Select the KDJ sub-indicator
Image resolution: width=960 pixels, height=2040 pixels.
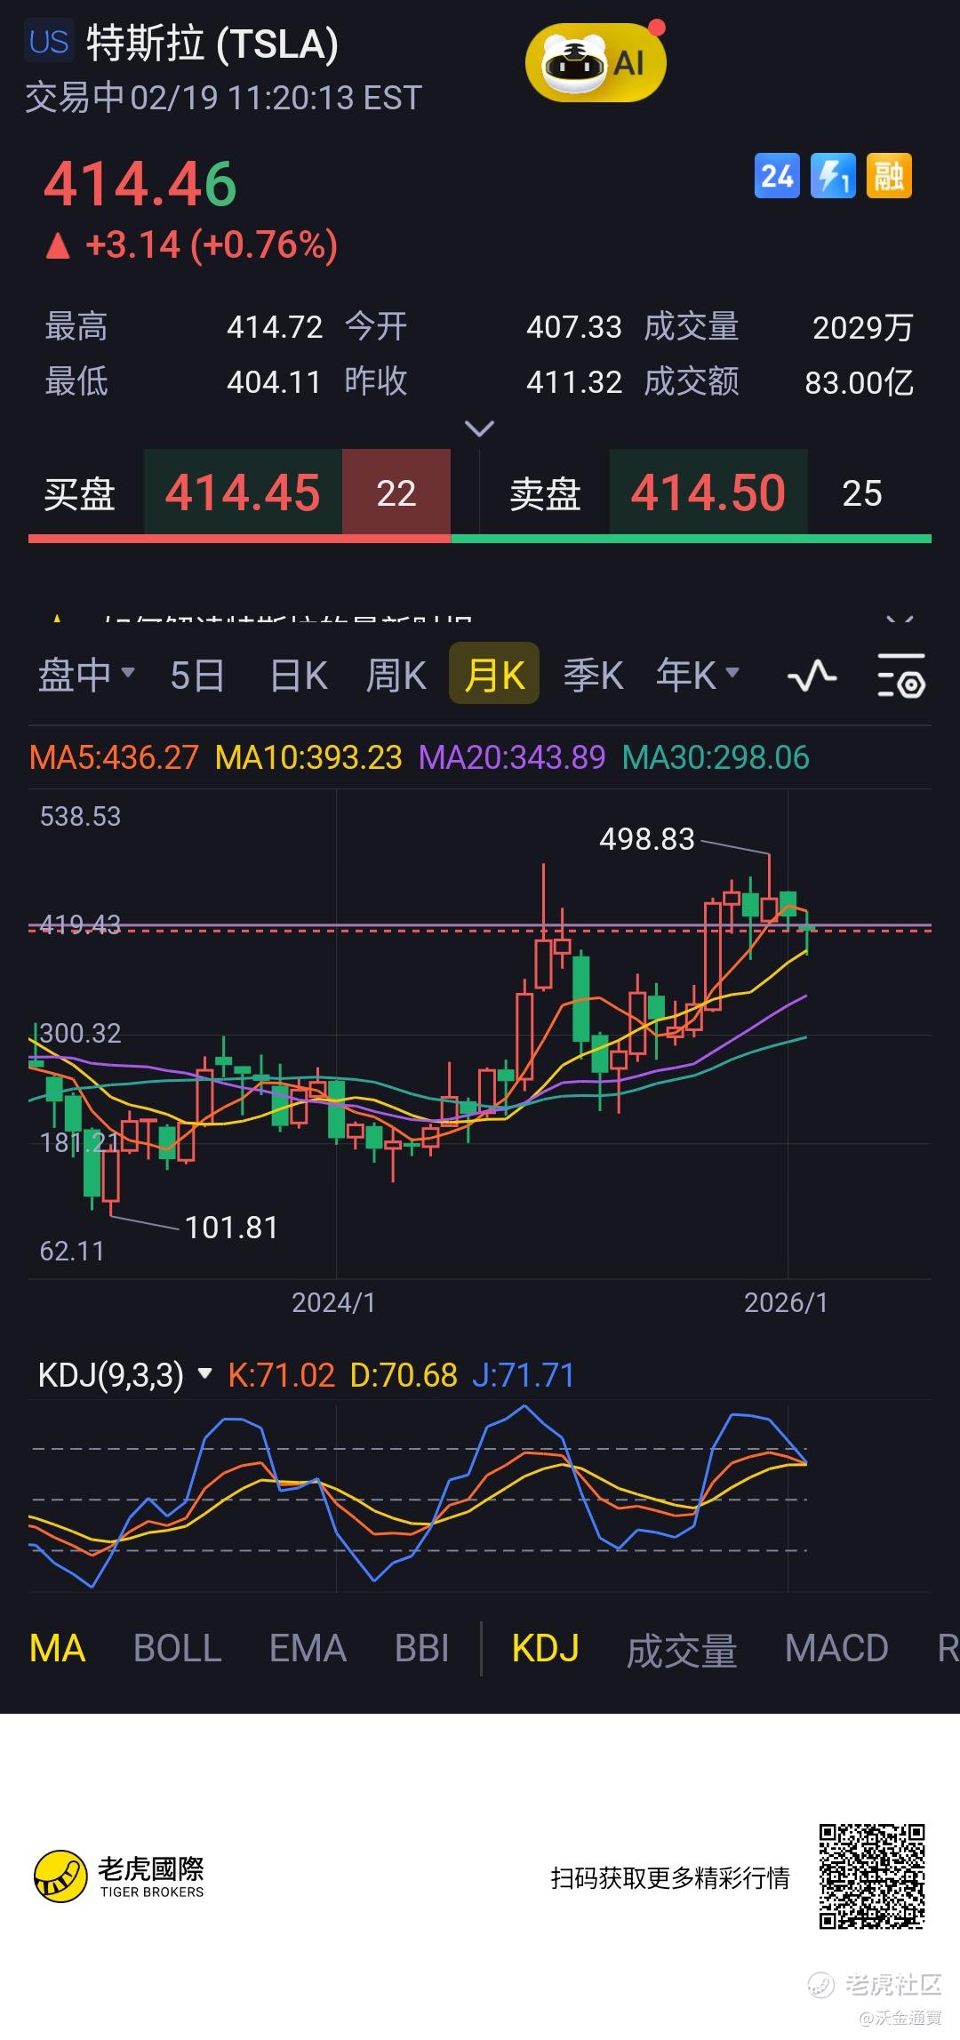(x=546, y=1648)
